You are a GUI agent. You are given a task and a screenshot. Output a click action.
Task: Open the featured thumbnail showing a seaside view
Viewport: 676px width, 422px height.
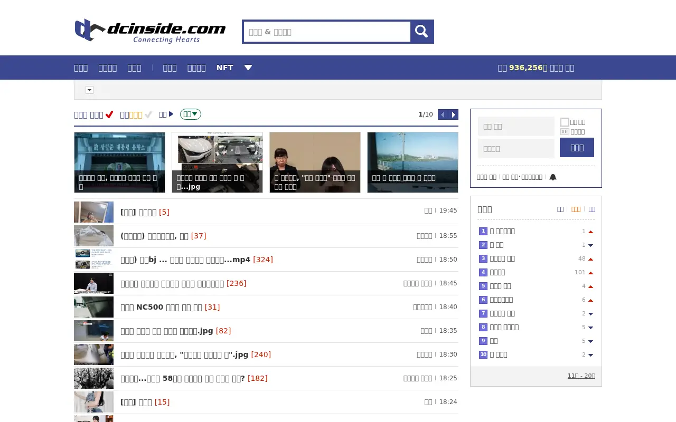click(x=412, y=162)
